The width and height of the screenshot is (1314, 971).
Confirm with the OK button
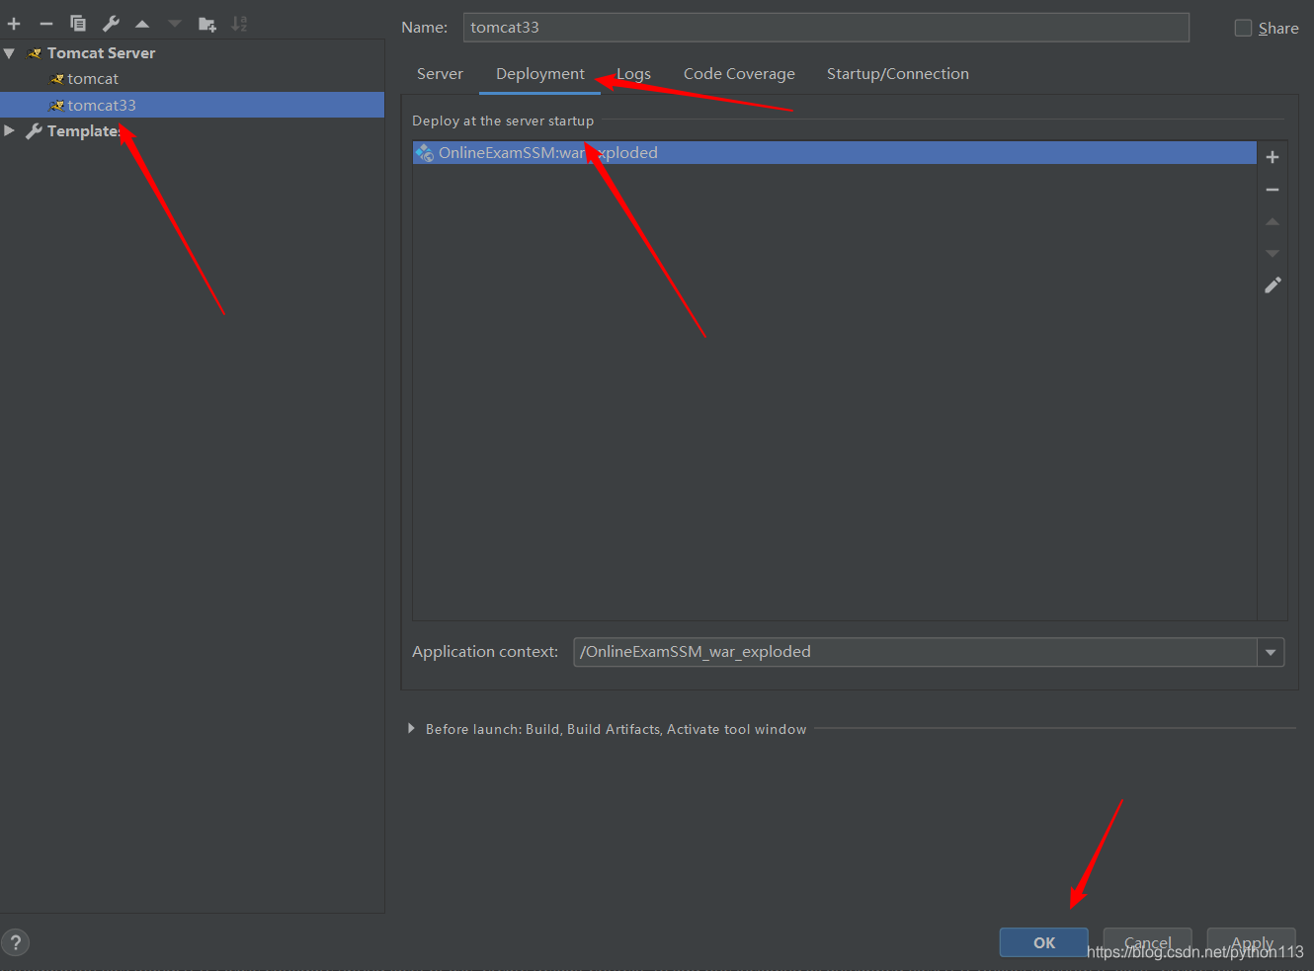(x=1043, y=942)
